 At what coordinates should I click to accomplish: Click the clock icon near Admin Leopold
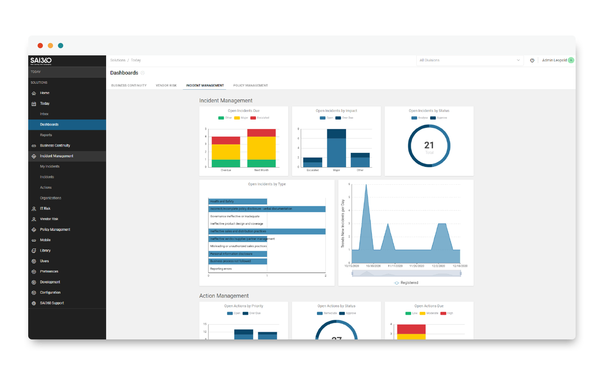point(532,60)
